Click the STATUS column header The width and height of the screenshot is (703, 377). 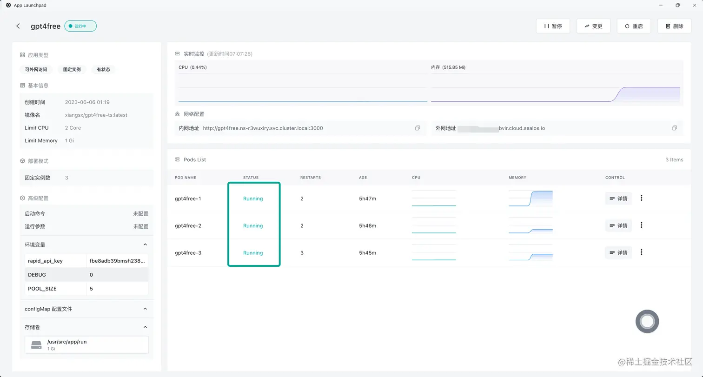tap(251, 178)
